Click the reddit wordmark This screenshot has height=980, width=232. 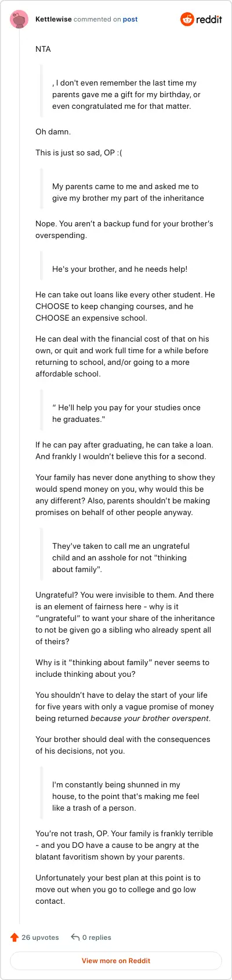[209, 19]
